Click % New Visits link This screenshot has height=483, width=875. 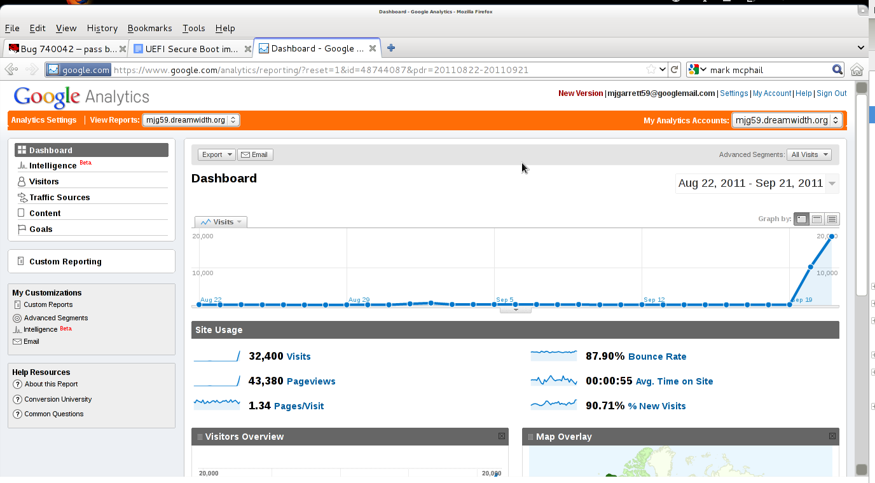click(x=657, y=406)
